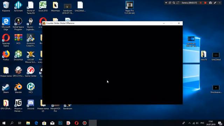Select the Discord desktop shortcut

pyautogui.click(x=30, y=104)
